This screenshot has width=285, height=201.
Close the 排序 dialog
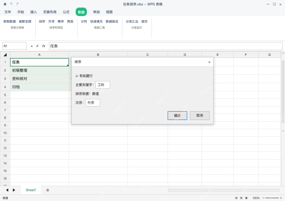click(209, 62)
